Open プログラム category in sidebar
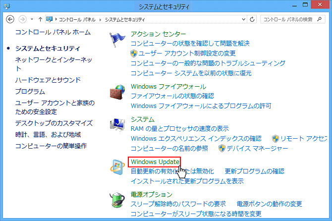 (x=30, y=92)
